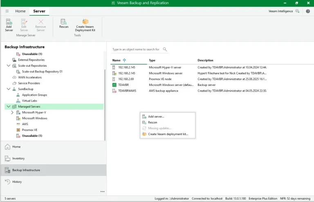Click the 'AWS backup appliance' type cell
This screenshot has height=202, width=314.
pos(164,91)
